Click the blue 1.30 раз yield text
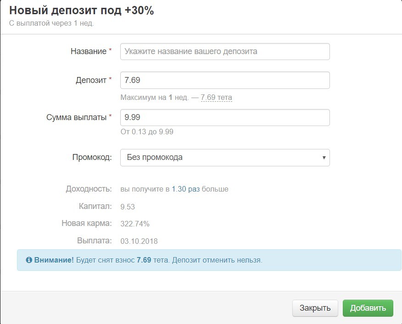 click(x=185, y=189)
